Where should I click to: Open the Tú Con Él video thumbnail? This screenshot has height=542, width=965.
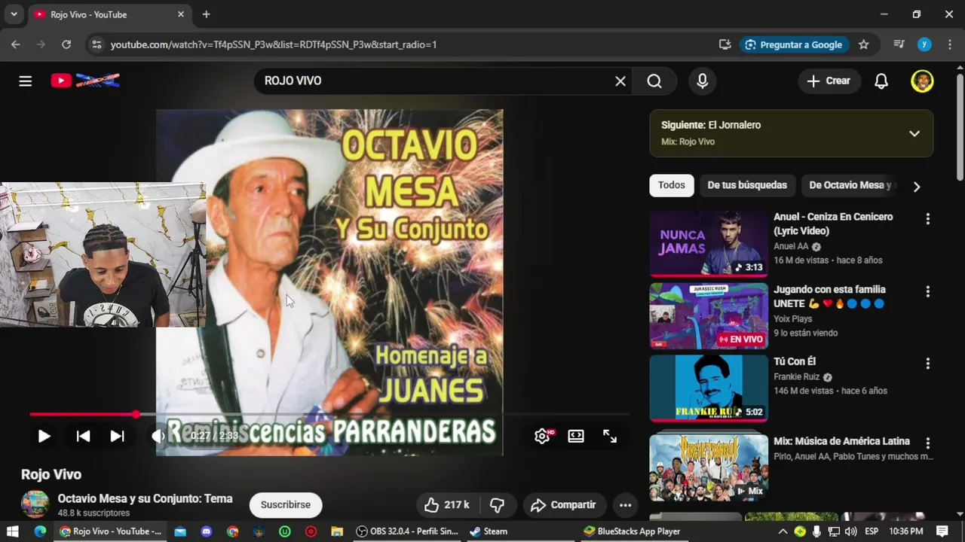(x=709, y=388)
